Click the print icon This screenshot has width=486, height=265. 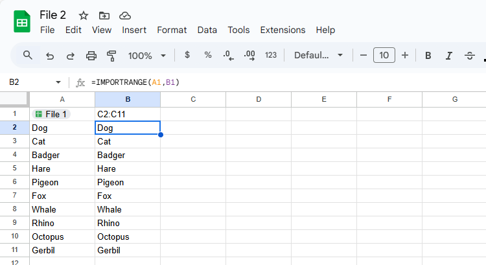[91, 56]
